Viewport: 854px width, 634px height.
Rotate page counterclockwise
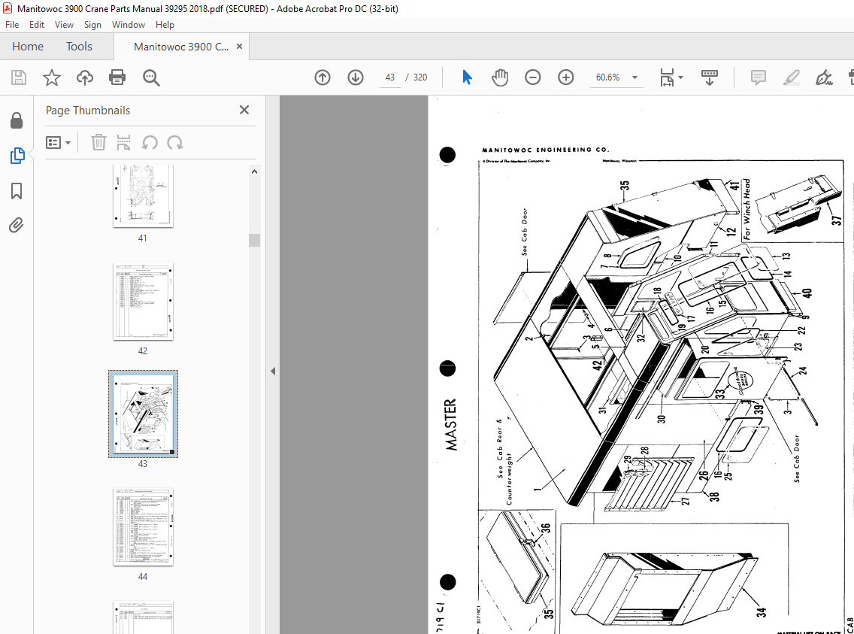[x=150, y=143]
